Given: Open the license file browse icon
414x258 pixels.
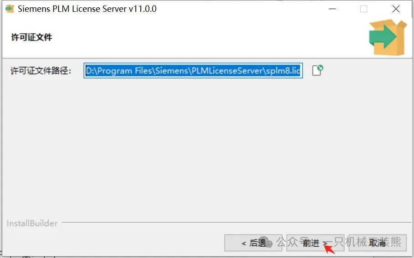Looking at the screenshot, I should 317,70.
